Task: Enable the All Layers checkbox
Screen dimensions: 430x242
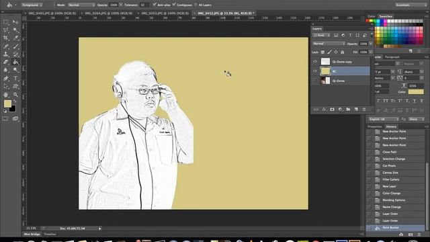Action: click(x=196, y=5)
